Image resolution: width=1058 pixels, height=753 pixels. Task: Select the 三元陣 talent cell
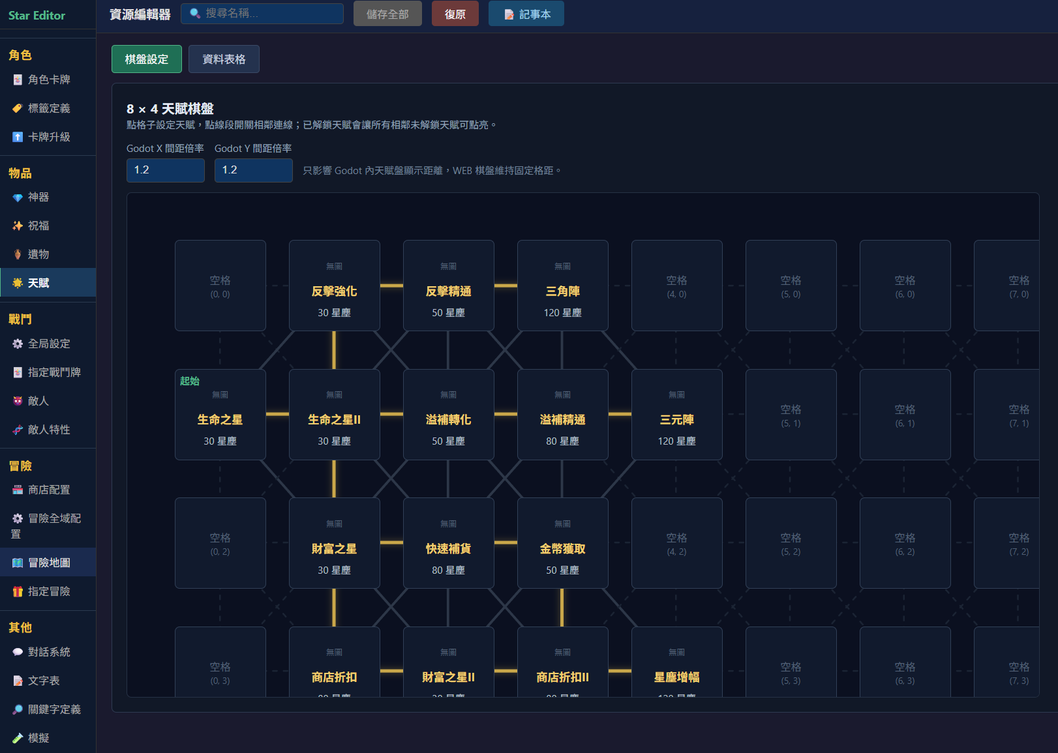[x=677, y=415]
